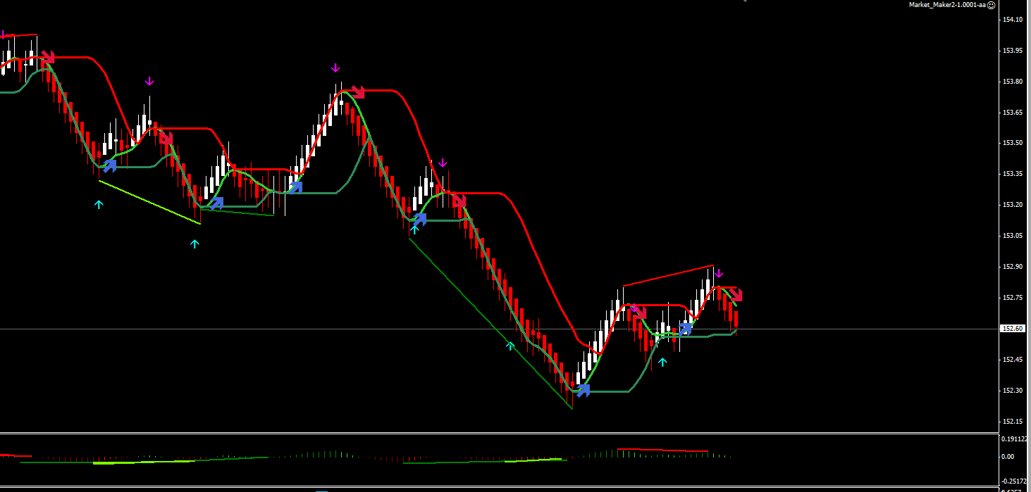Click the 153.05 price scale label
The image size is (1031, 492).
point(1012,236)
